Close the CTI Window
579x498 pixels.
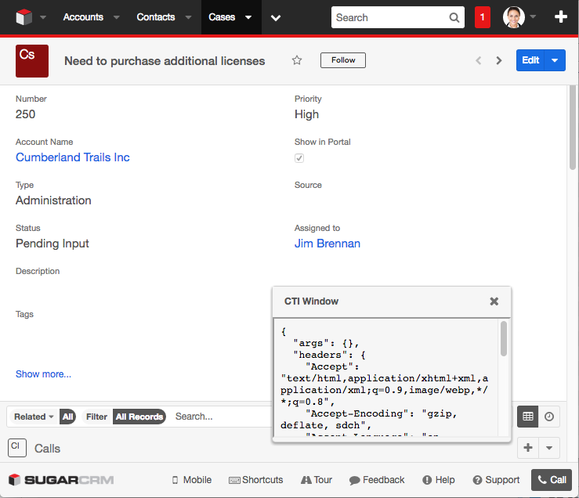494,301
